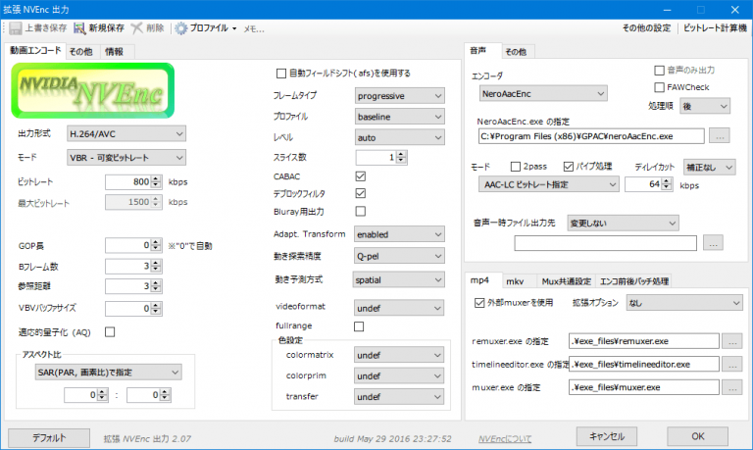Open the フレームタイプ progressive dropdown
This screenshot has width=753, height=450.
(x=400, y=96)
